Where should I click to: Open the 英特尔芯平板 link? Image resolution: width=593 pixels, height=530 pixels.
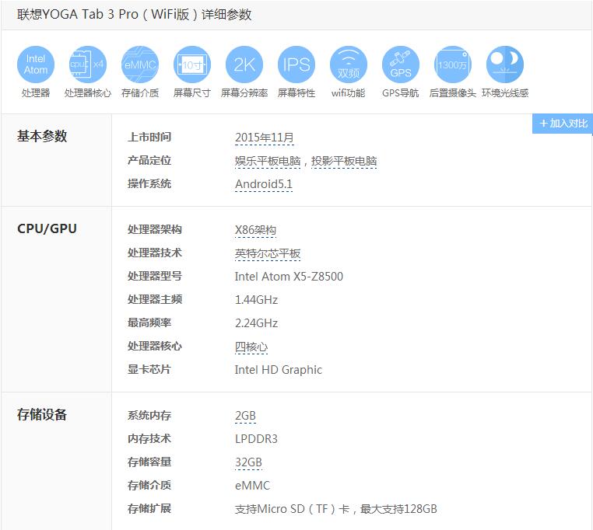click(268, 254)
